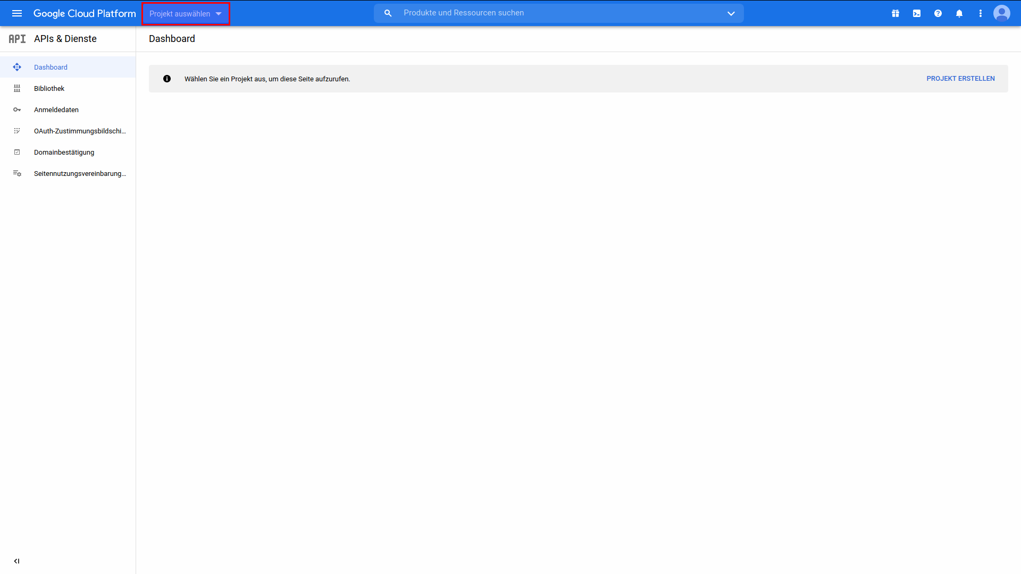Open the three-dot settings menu
The image size is (1021, 574).
981,13
